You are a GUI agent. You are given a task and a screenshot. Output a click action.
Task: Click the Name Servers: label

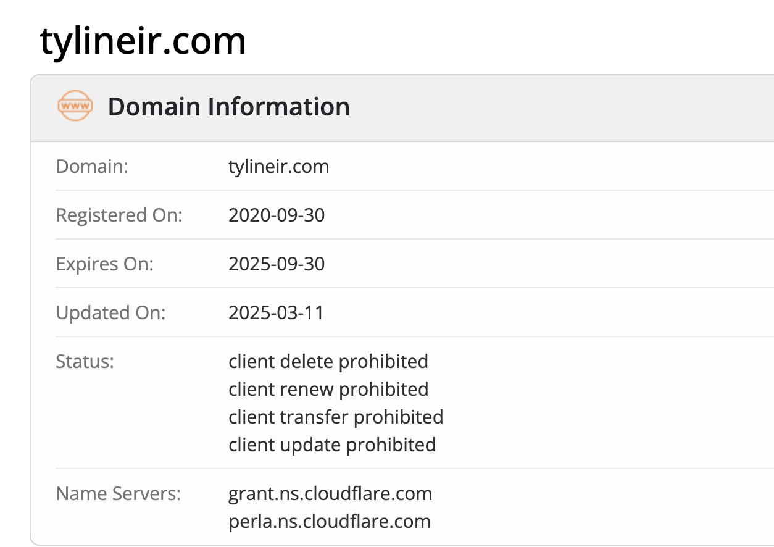119,494
